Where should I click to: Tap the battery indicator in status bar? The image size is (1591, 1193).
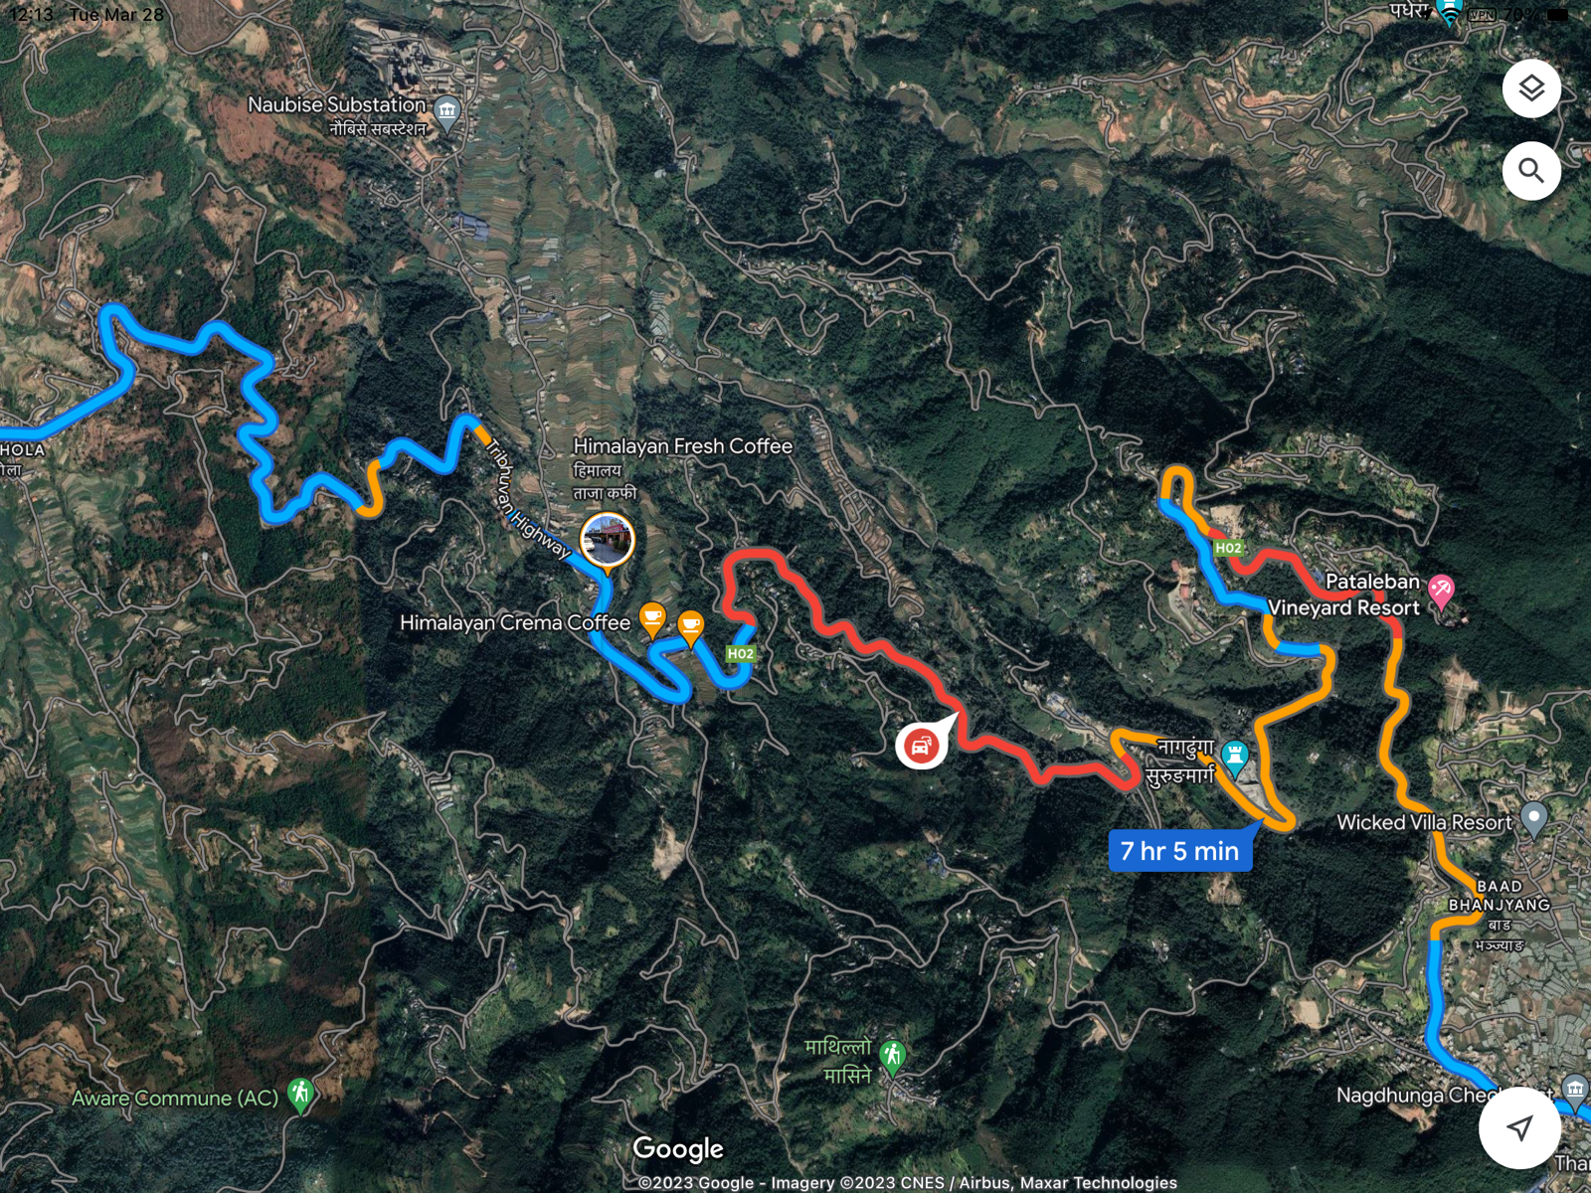pos(1556,14)
